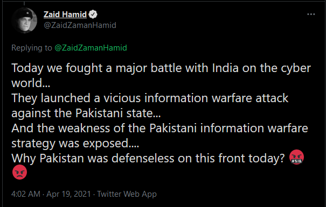326x207 pixels.
Task: Click the 'Replying to' label
Action: coord(32,48)
